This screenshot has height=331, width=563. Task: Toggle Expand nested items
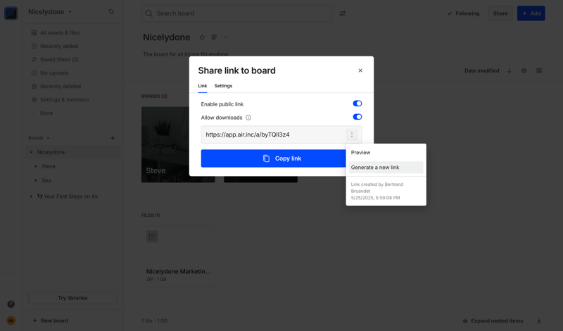493,321
